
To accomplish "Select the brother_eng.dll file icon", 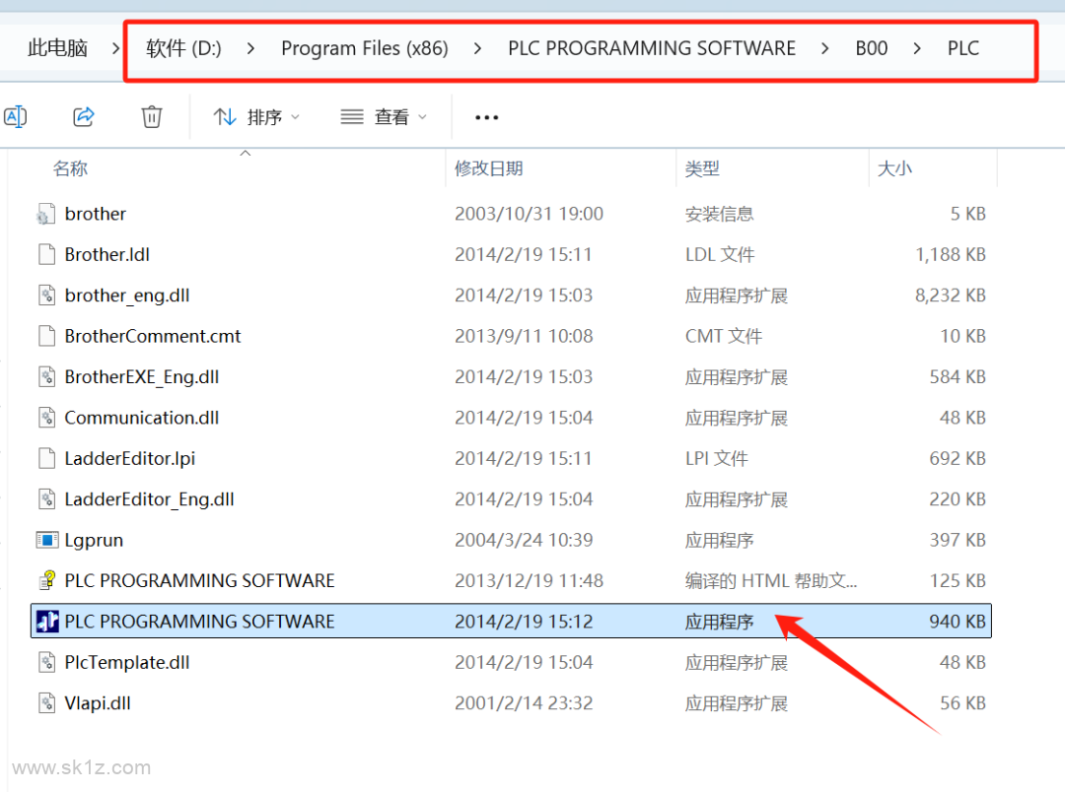I will [47, 296].
